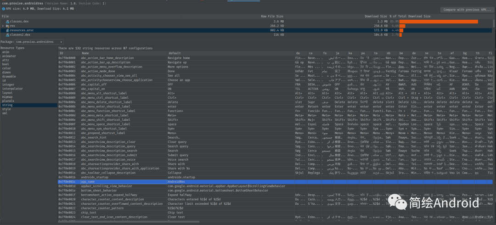Click the nb locale column header
496x225 pixels.
click(389, 53)
